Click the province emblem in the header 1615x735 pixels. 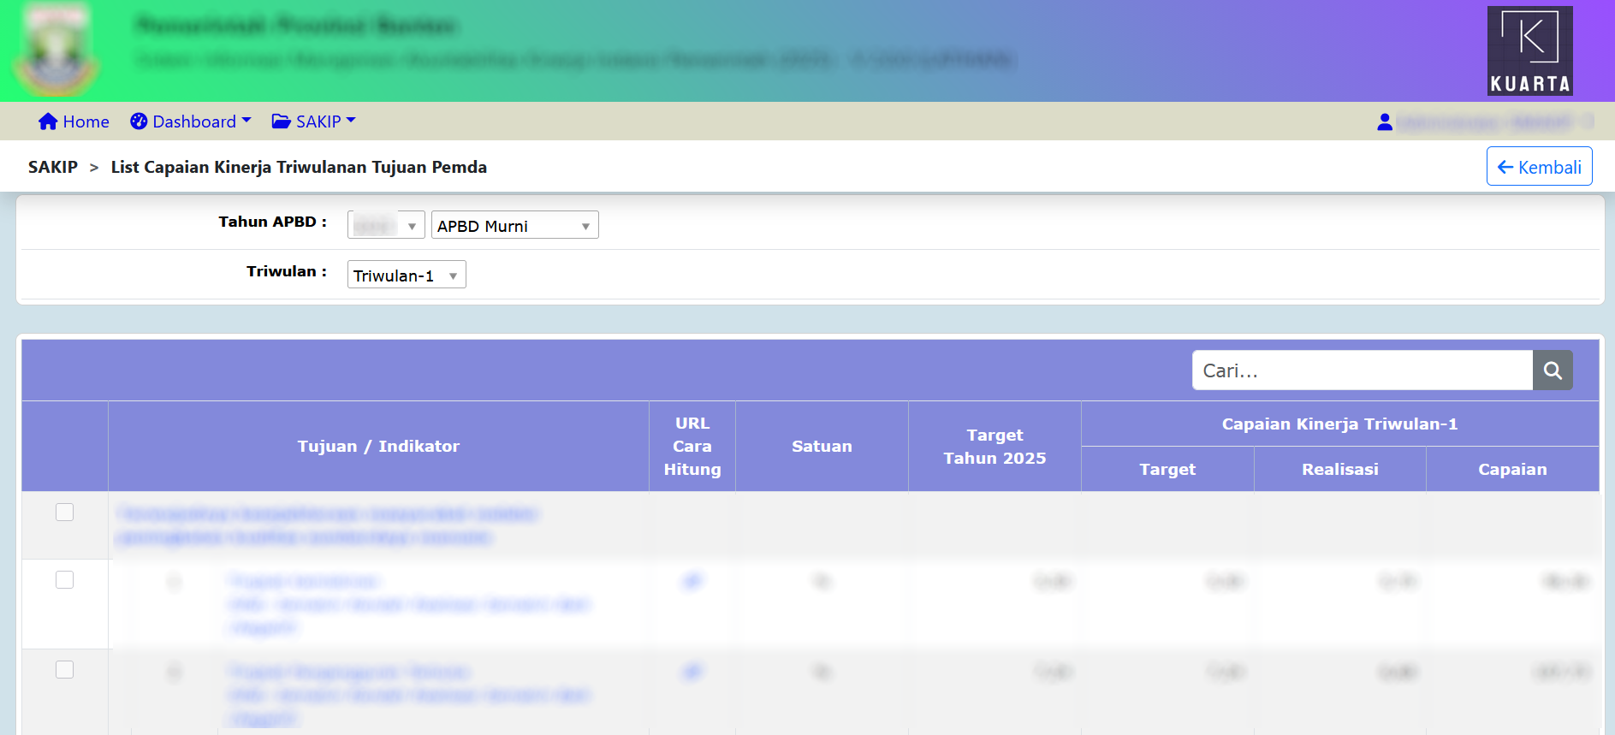[x=56, y=50]
